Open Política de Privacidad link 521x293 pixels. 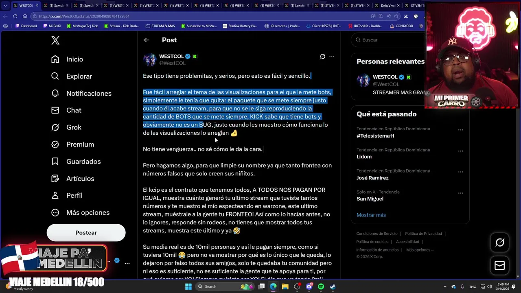click(x=423, y=234)
